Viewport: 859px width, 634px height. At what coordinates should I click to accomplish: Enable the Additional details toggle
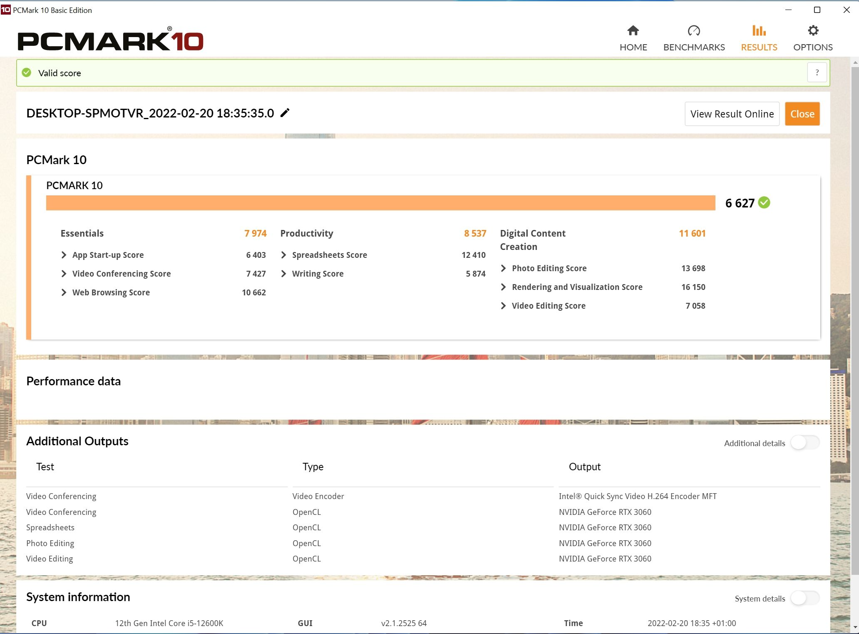pos(805,443)
